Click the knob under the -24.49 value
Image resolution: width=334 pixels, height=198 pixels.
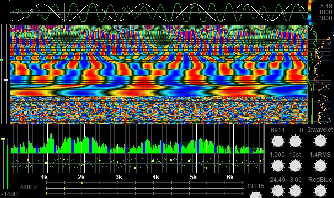click(x=278, y=191)
